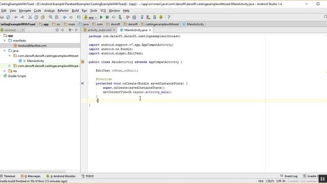Navigate Back with the left arrow icon

[65, 17]
